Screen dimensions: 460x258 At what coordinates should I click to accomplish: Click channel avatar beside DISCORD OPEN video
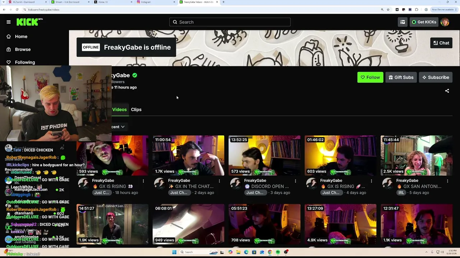tap(235, 183)
